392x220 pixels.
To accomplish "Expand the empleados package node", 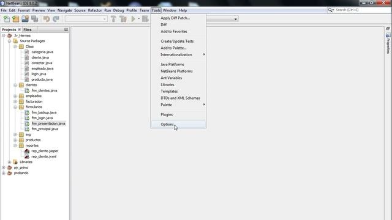I will tap(15, 96).
